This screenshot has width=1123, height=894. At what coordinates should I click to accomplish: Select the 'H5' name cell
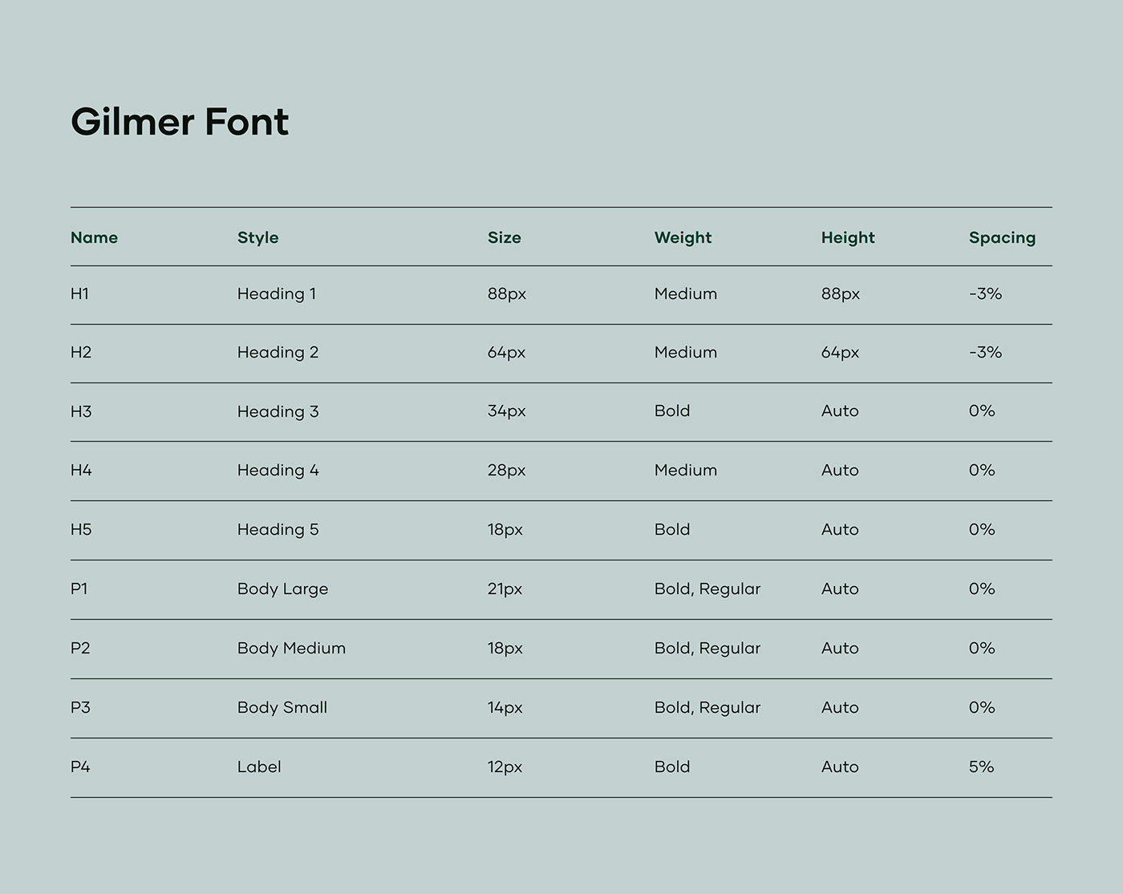(81, 529)
